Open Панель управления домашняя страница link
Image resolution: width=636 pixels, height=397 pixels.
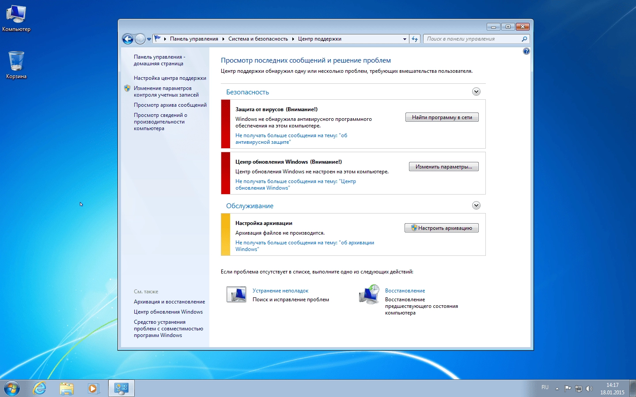[159, 60]
